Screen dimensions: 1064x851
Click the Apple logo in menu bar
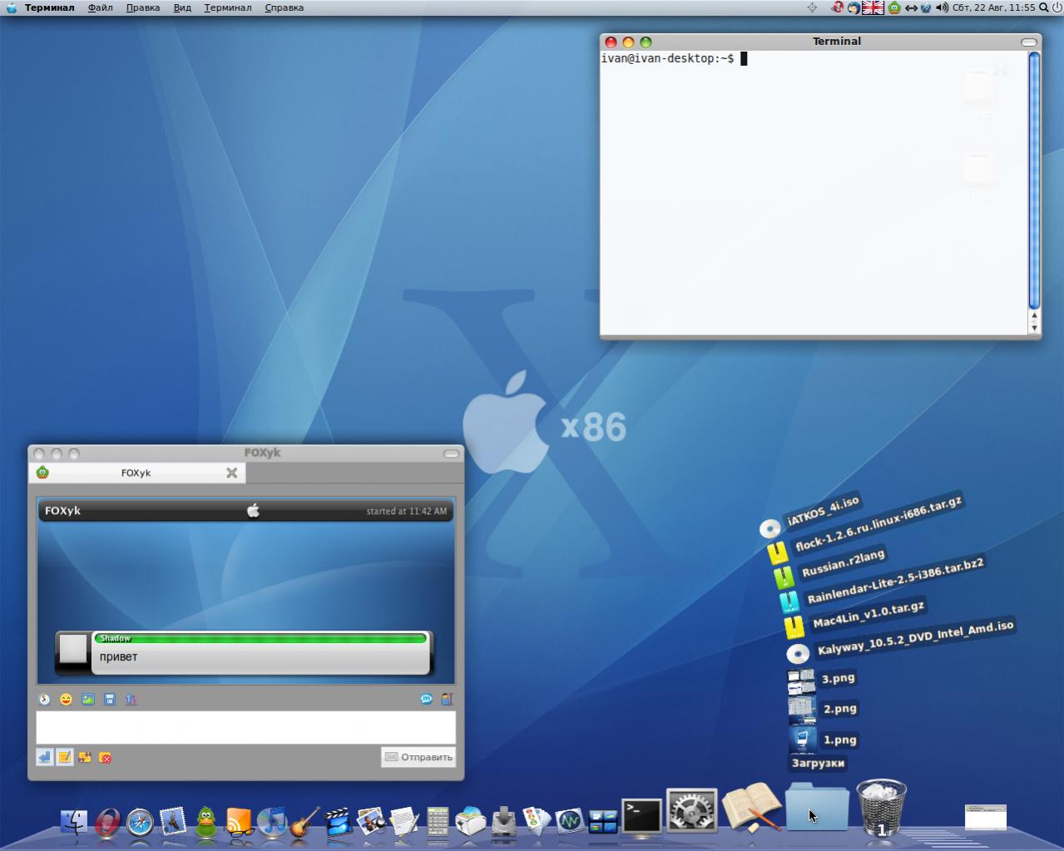[x=11, y=7]
